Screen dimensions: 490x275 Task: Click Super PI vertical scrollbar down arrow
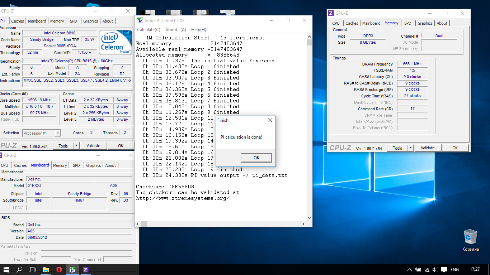click(x=310, y=218)
